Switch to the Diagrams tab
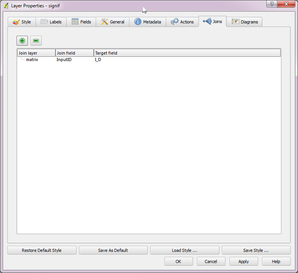Screen dimensions: 298x273 tap(244, 22)
